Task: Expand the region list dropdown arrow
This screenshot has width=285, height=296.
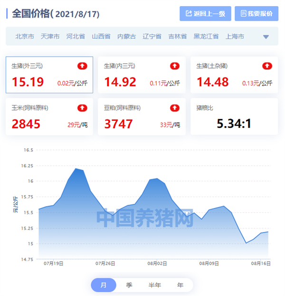Action: point(266,37)
